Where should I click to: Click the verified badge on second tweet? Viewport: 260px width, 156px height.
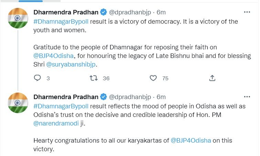click(x=103, y=97)
